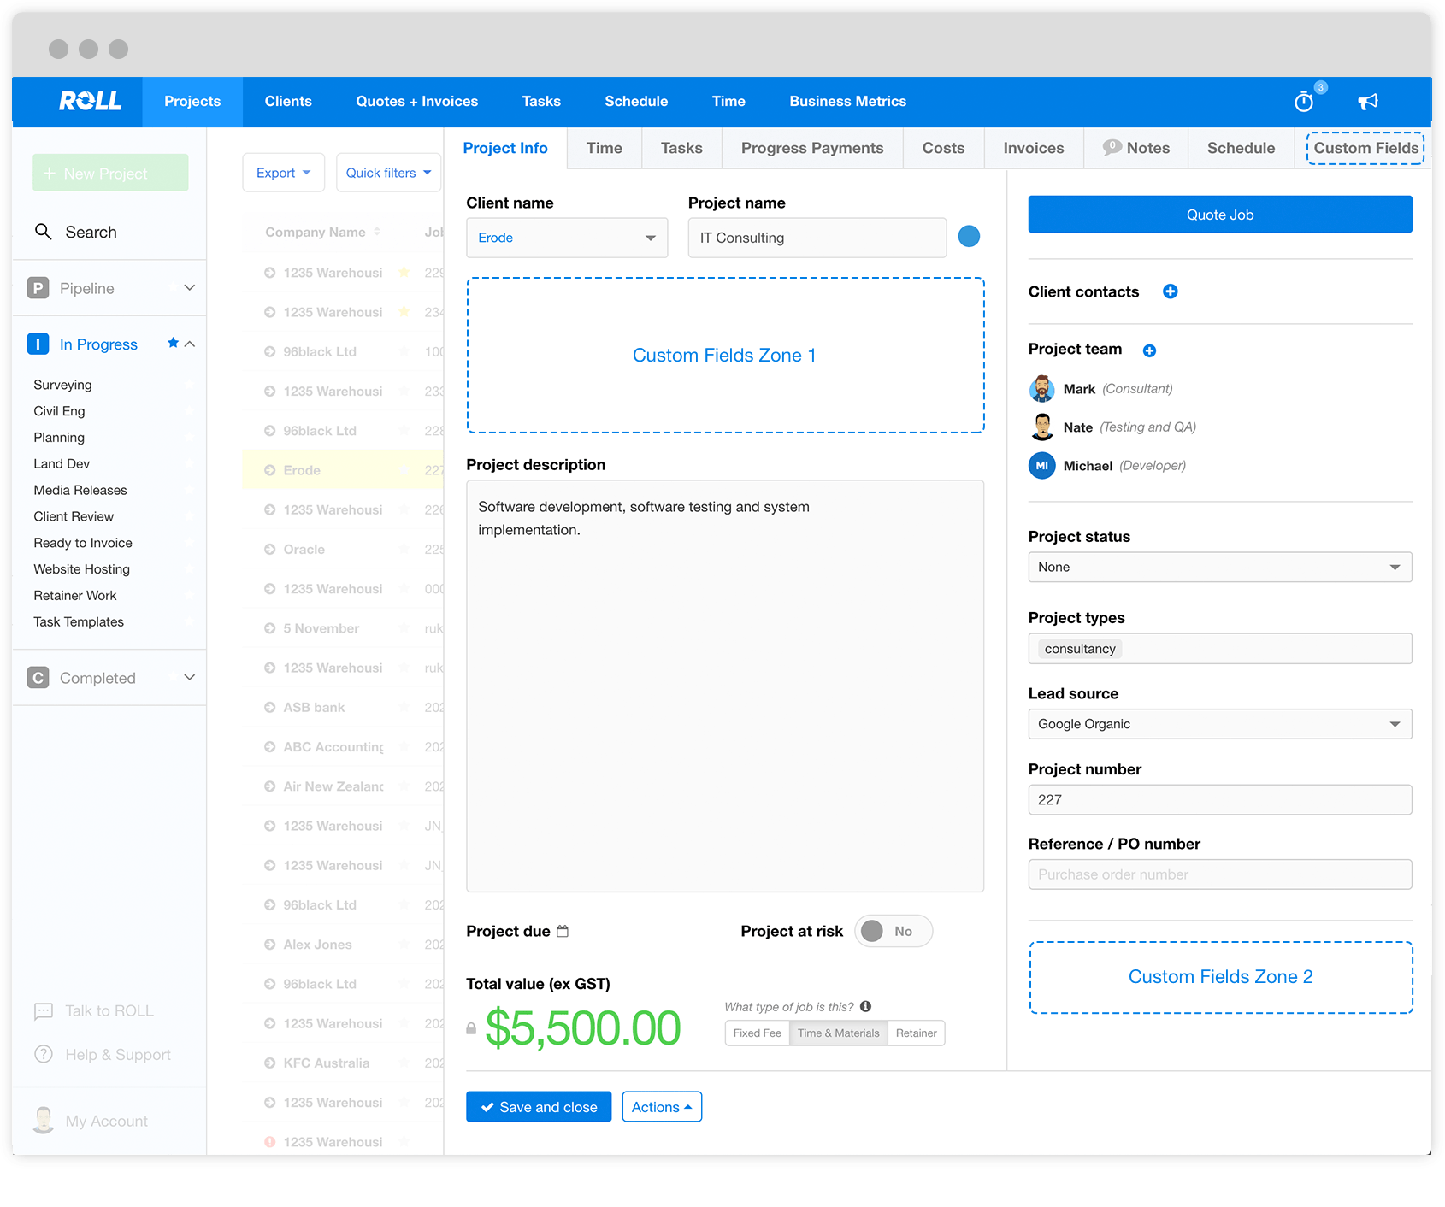
Task: Click the Project types consultancy field
Action: [x=1220, y=649]
